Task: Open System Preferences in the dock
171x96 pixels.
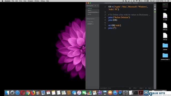Action: [x=125, y=93]
